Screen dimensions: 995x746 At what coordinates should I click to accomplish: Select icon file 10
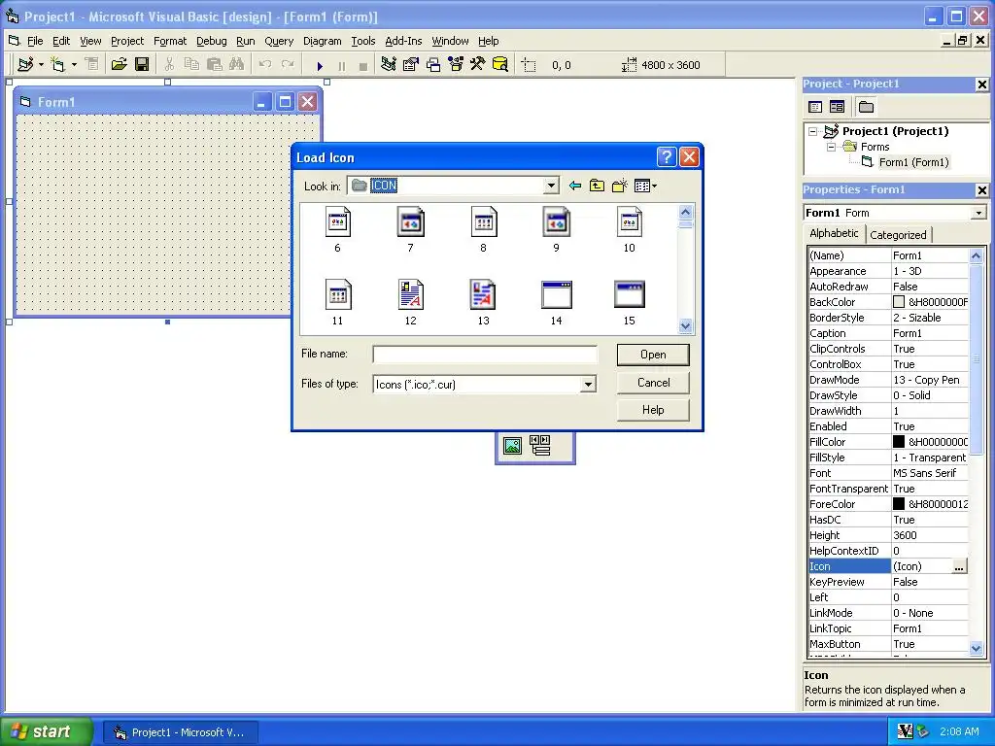pos(630,229)
